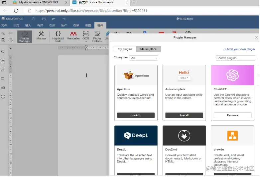Close the Plugin Manager dialog
The width and height of the screenshot is (260, 177).
click(x=256, y=37)
